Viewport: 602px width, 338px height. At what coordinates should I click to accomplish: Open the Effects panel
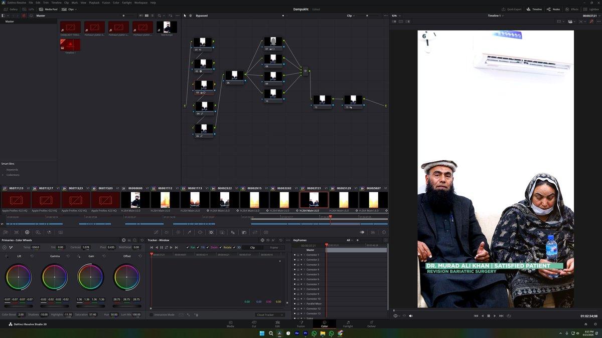[572, 9]
